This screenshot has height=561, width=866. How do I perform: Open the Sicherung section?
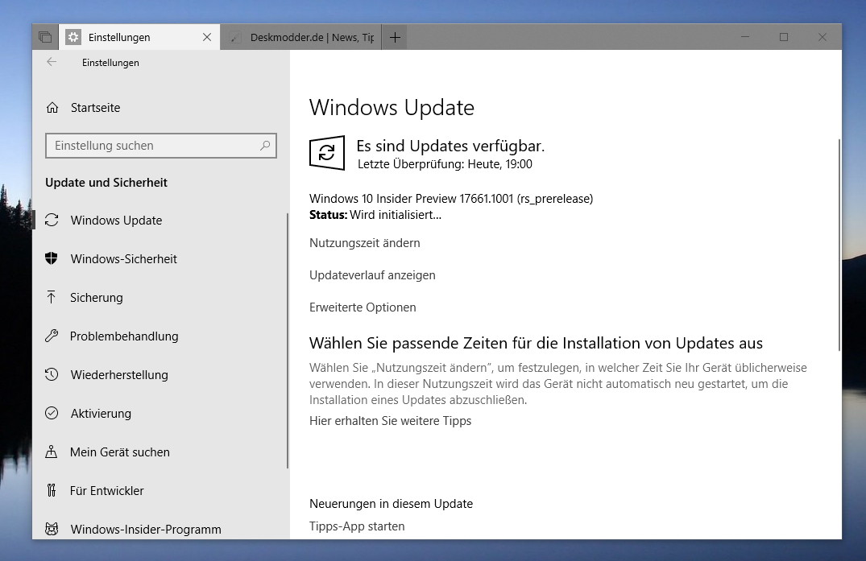(96, 297)
